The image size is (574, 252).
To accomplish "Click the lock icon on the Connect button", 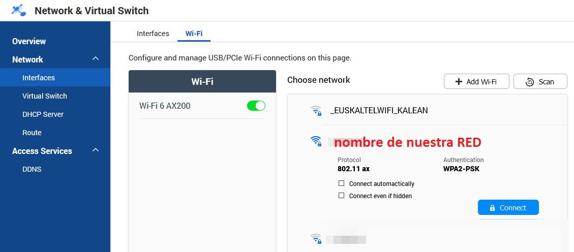I will [492, 208].
